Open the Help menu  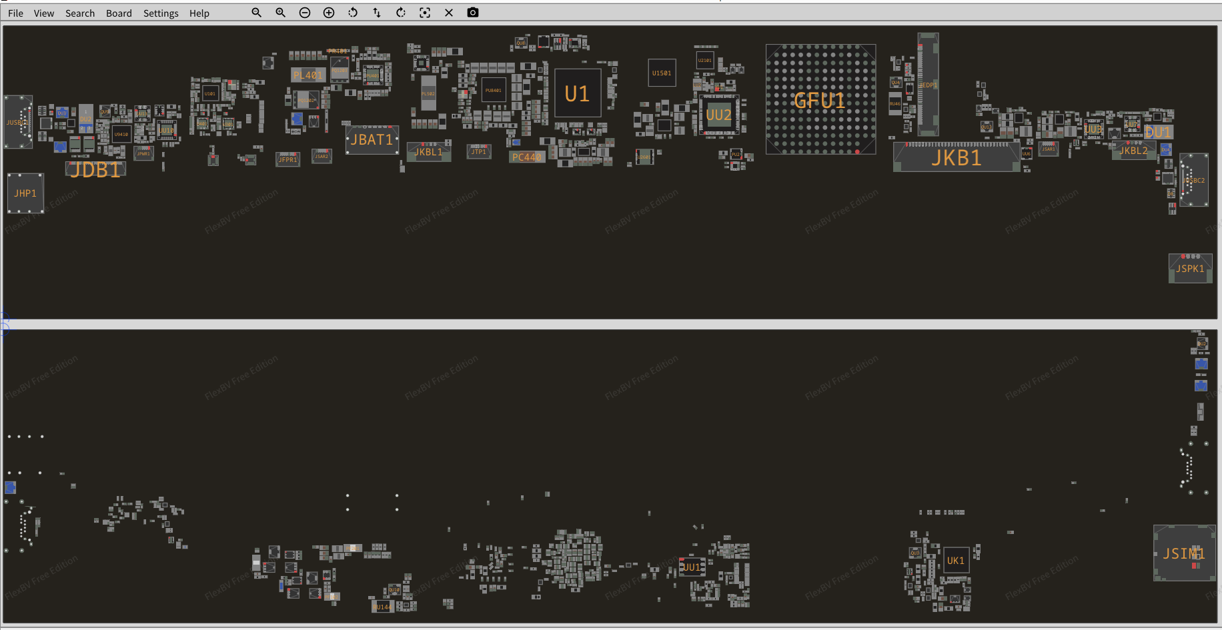pyautogui.click(x=199, y=13)
